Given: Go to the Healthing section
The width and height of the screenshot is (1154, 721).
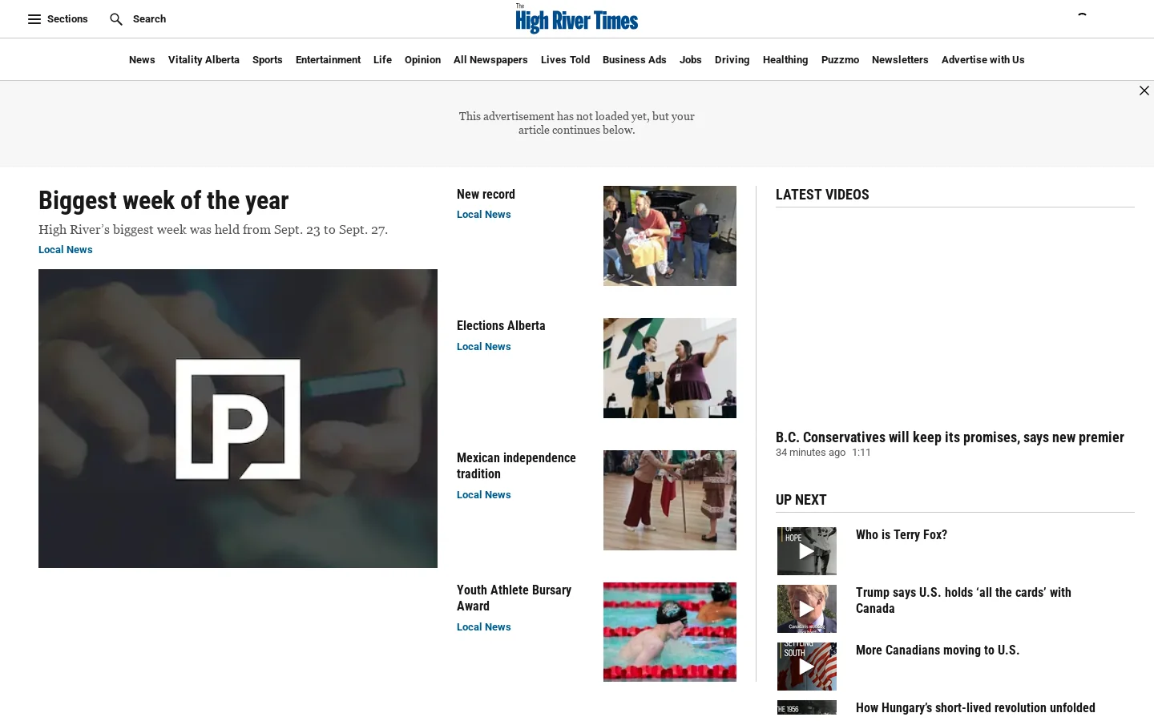Looking at the screenshot, I should point(785,60).
